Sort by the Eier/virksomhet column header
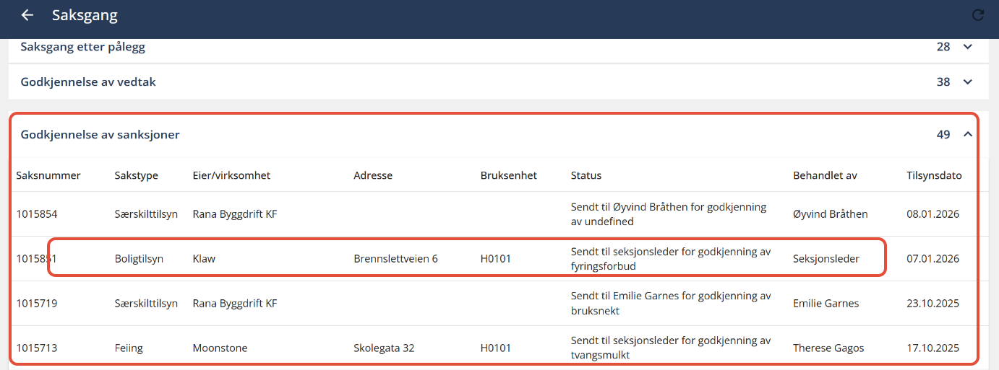The image size is (999, 370). tap(231, 175)
